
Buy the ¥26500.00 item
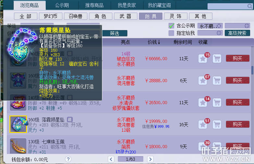(x=238, y=102)
